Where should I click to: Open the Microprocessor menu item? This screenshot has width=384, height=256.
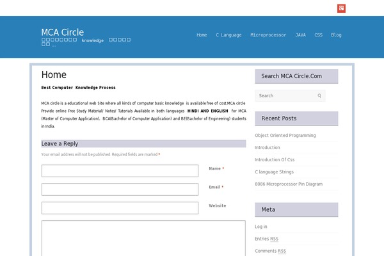(268, 35)
